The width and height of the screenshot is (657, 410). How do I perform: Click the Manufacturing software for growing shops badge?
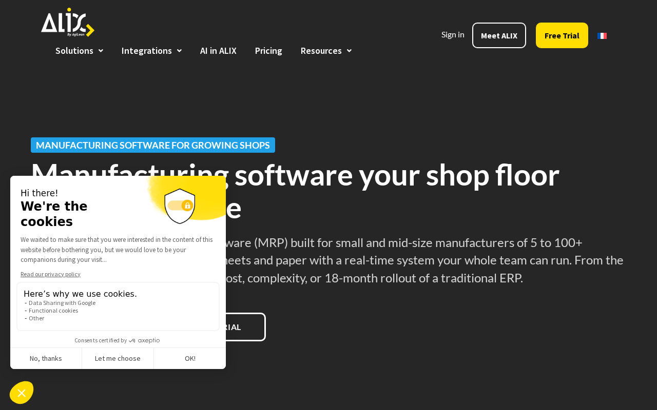click(x=153, y=145)
